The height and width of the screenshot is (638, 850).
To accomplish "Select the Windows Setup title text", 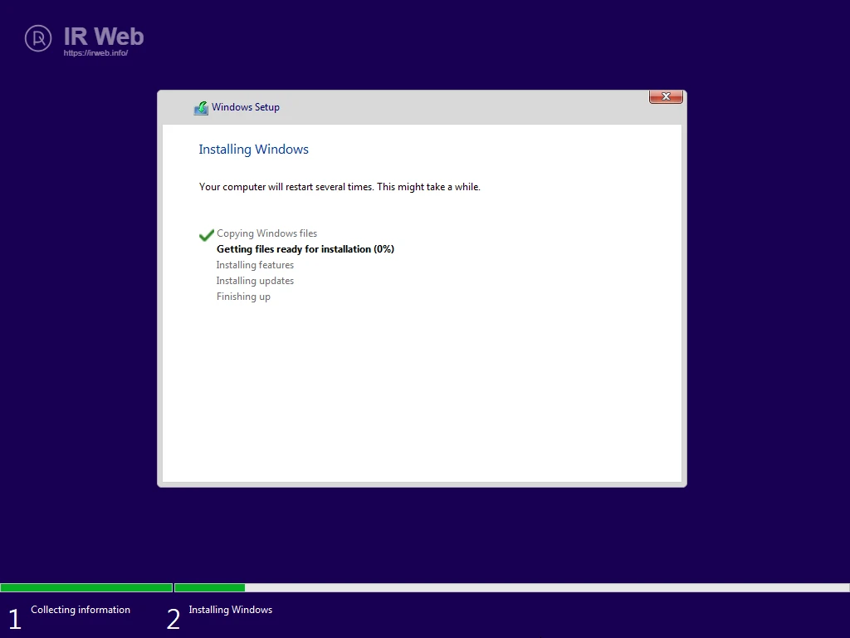I will 246,107.
